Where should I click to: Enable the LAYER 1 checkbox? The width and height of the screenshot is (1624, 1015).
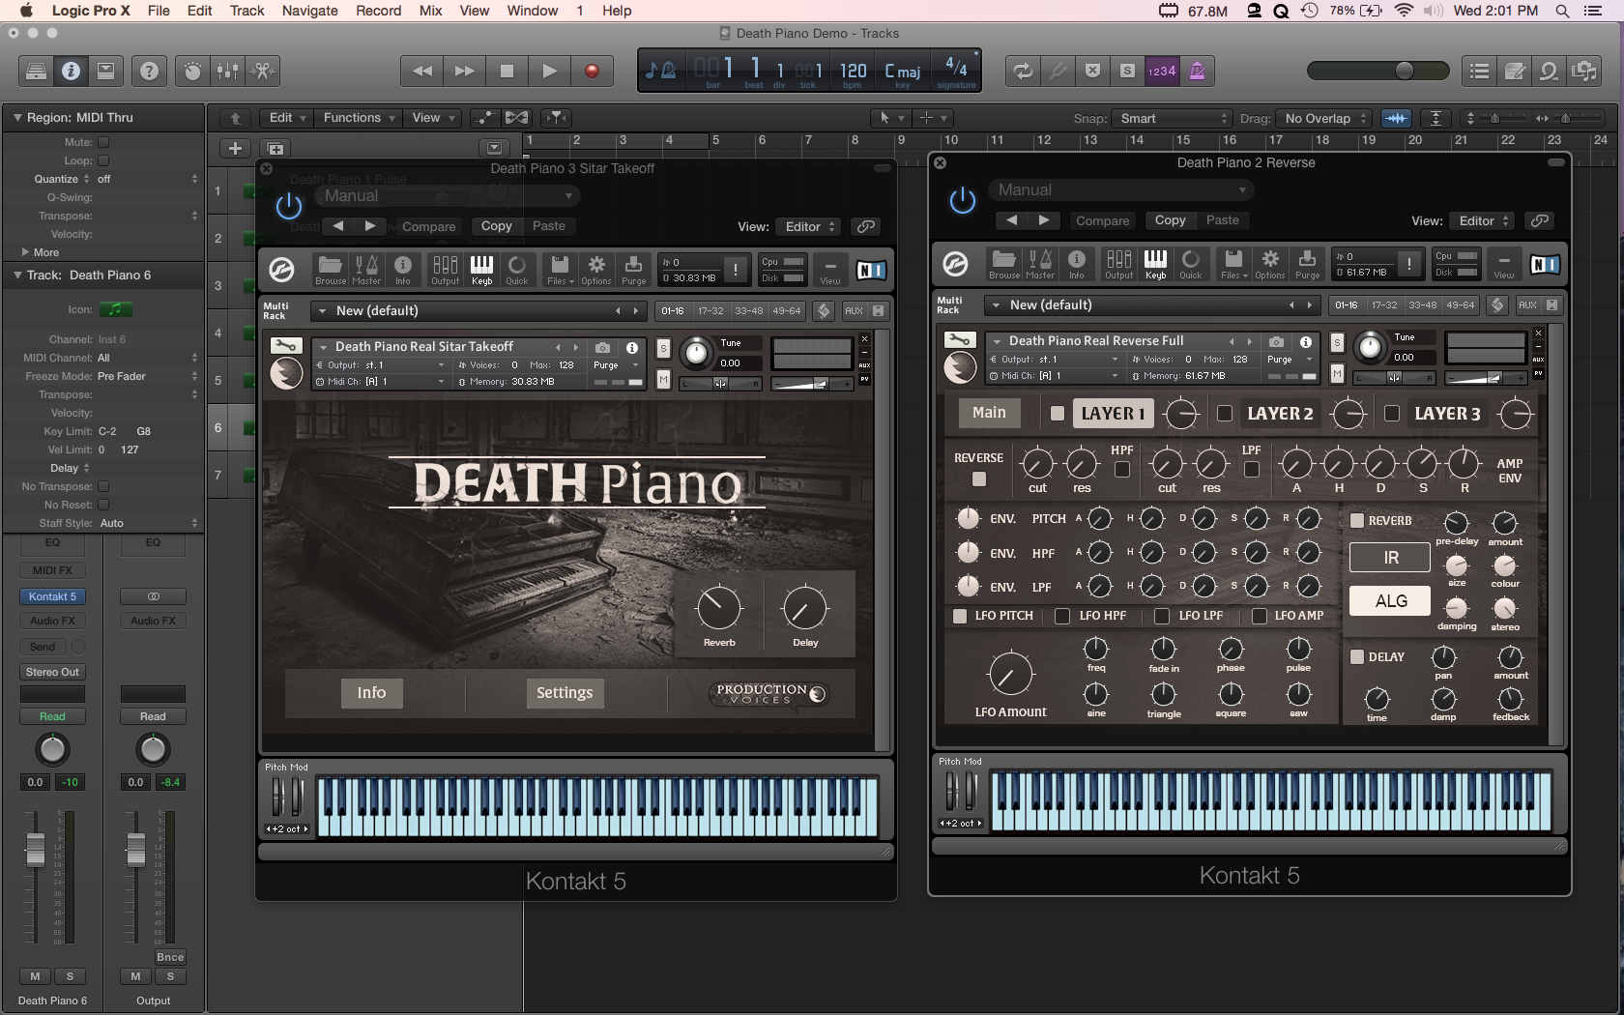1058,413
